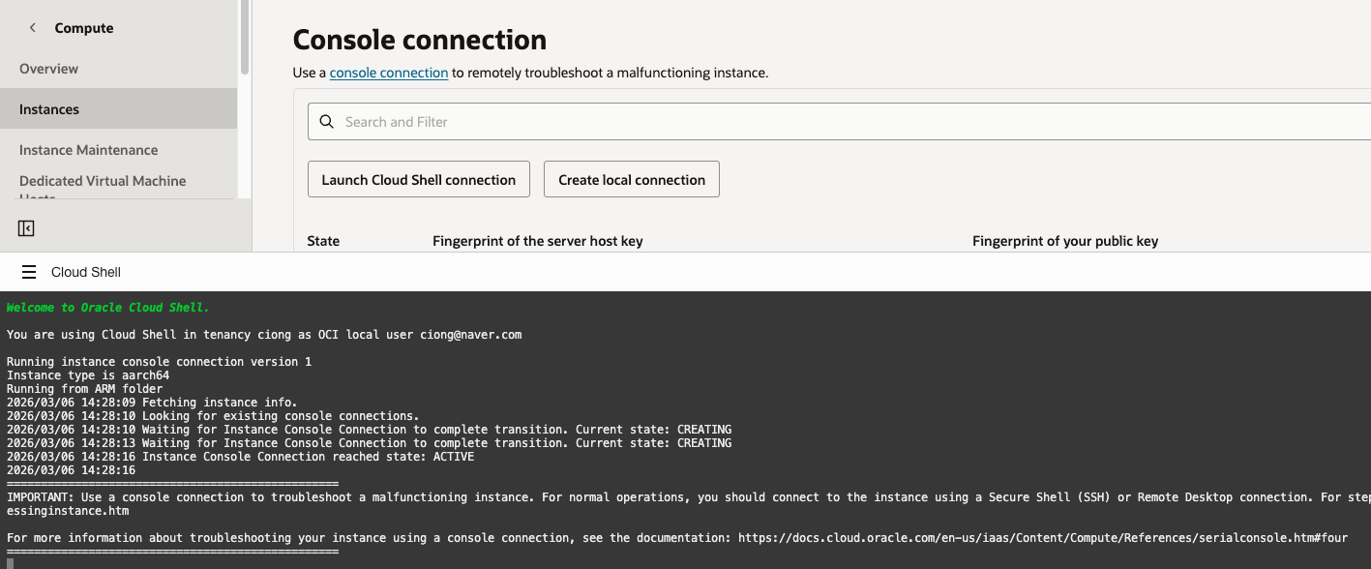
Task: Collapse the sidebar using the panel icon
Action: pos(26,228)
